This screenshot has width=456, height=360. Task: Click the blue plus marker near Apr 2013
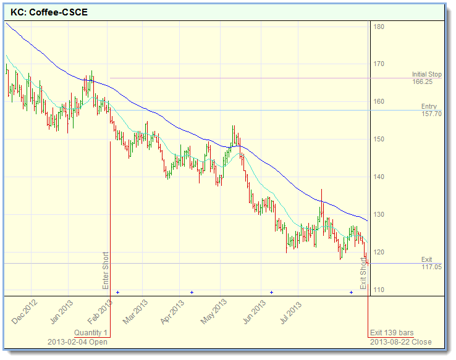(x=192, y=292)
